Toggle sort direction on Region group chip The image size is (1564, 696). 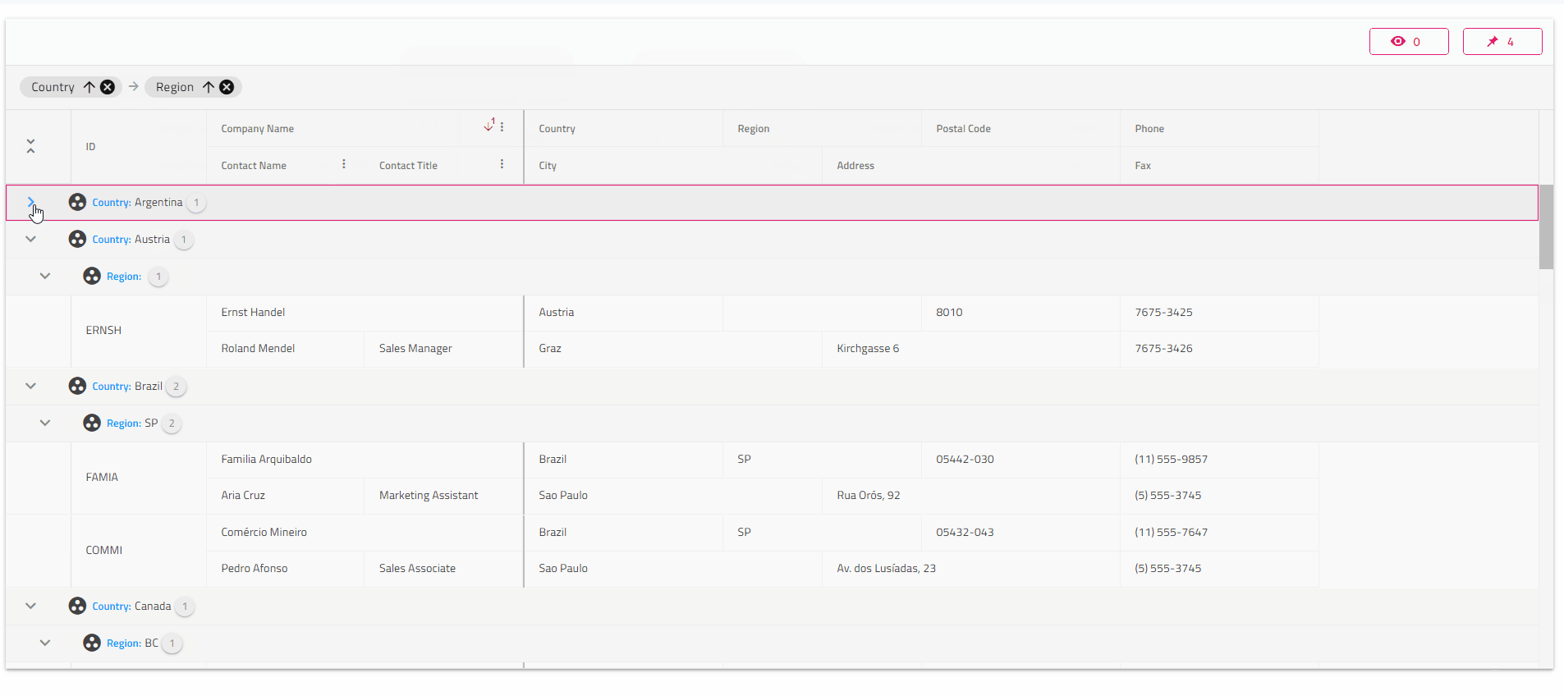coord(209,87)
